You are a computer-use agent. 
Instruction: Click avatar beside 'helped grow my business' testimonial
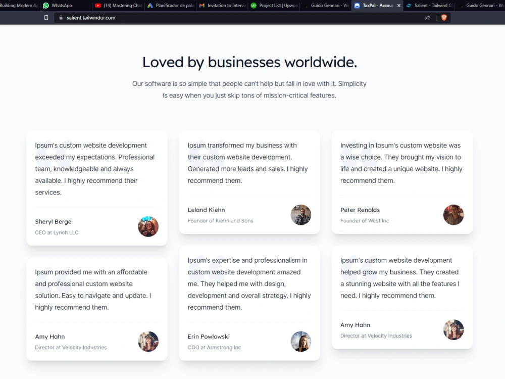tap(453, 329)
